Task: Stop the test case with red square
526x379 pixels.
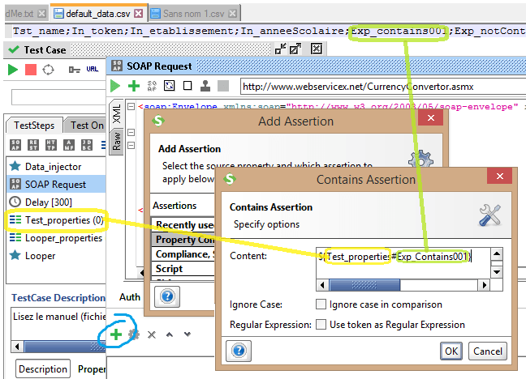Action: (31, 70)
